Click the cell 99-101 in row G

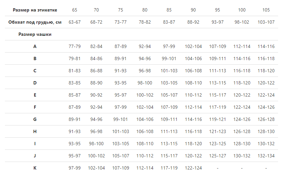pyautogui.click(x=120, y=119)
